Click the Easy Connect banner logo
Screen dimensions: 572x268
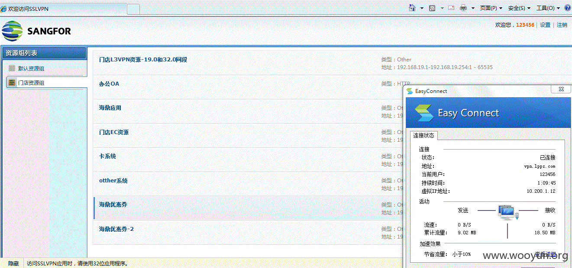pyautogui.click(x=423, y=113)
